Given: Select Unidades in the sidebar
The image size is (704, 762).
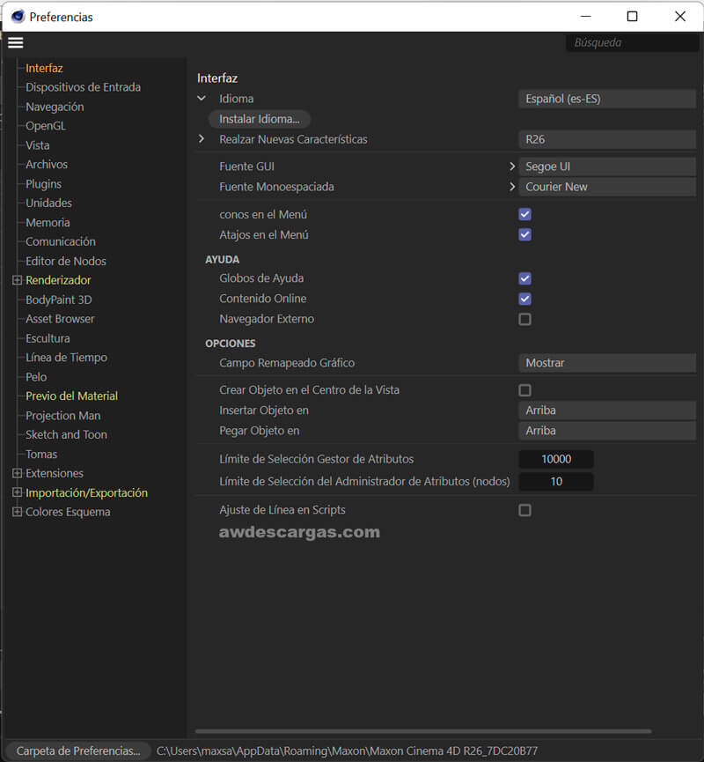Looking at the screenshot, I should tap(48, 203).
